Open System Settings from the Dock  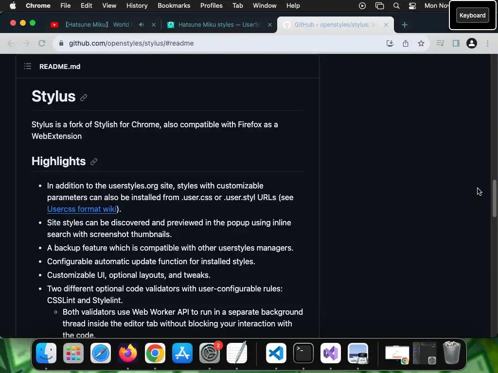210,353
